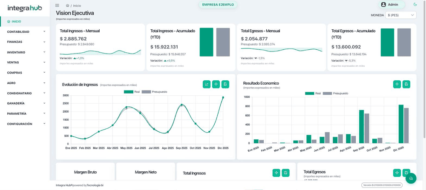Viewport: 426px width, 190px height.
Task: Open the Moneda currency dropdown
Action: [401, 15]
